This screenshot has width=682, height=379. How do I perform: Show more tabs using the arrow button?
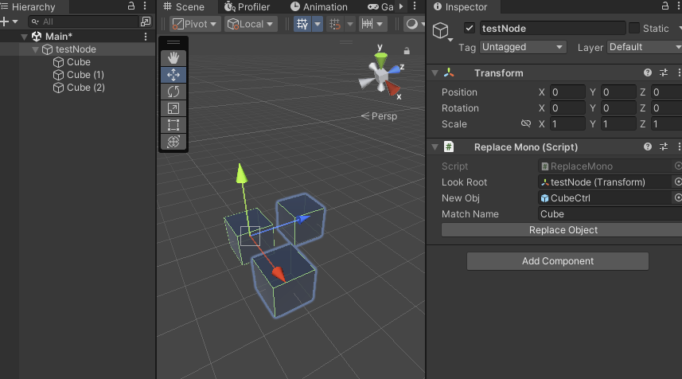click(x=401, y=6)
